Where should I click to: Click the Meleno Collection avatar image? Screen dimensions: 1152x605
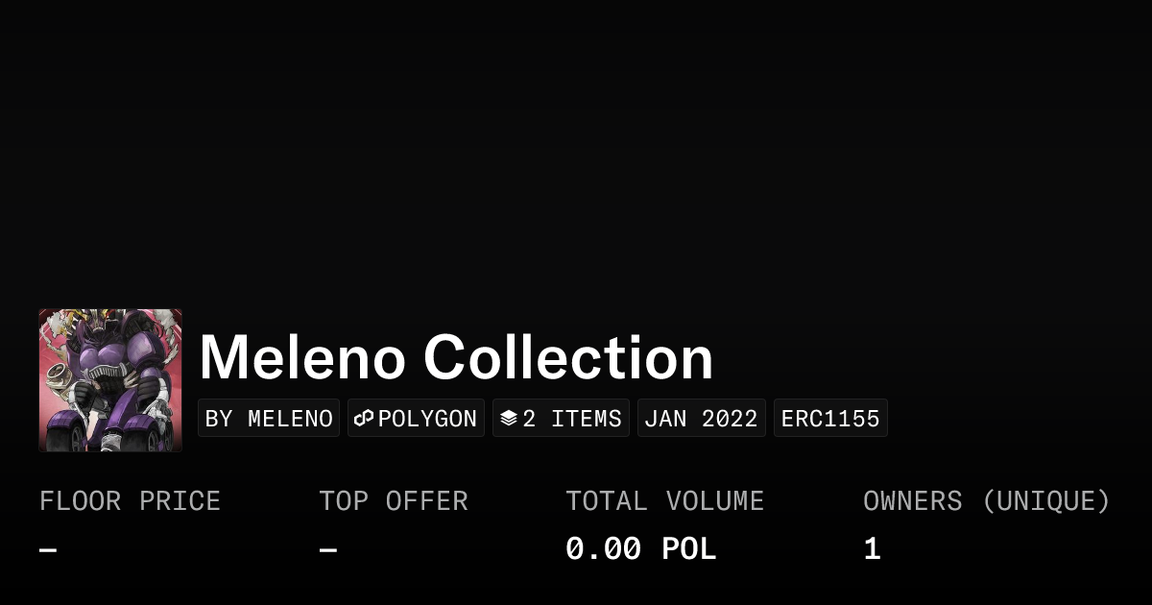110,380
